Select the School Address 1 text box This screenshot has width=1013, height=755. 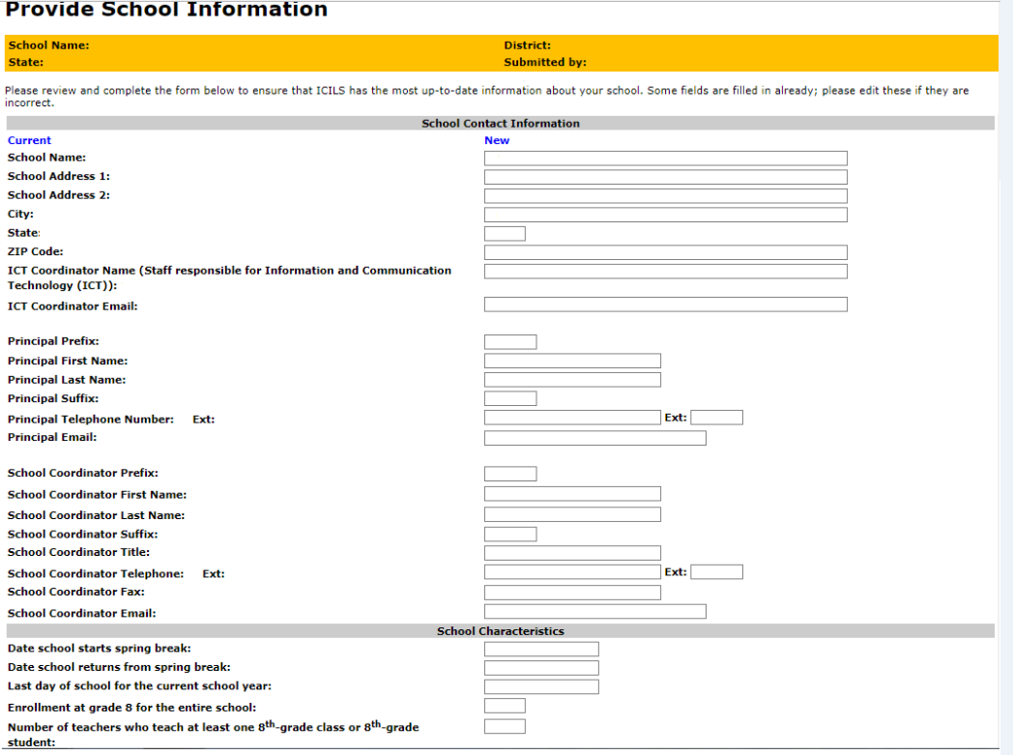pyautogui.click(x=665, y=177)
